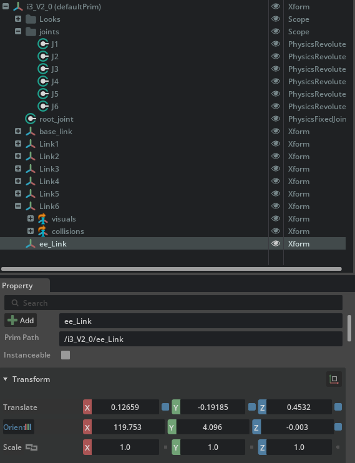Select the J5 revolute joint icon
355x463 pixels.
(43, 94)
